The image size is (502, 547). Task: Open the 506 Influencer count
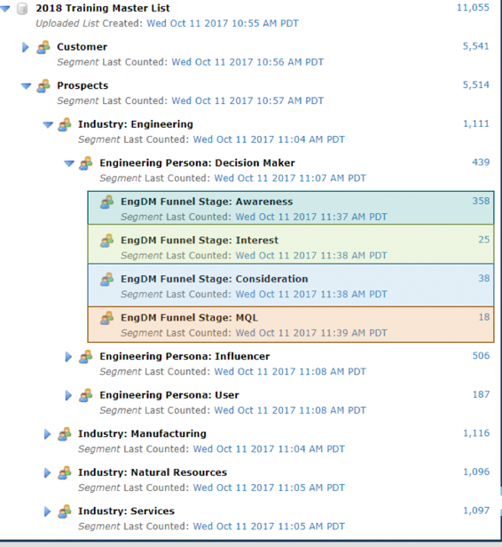(x=481, y=356)
